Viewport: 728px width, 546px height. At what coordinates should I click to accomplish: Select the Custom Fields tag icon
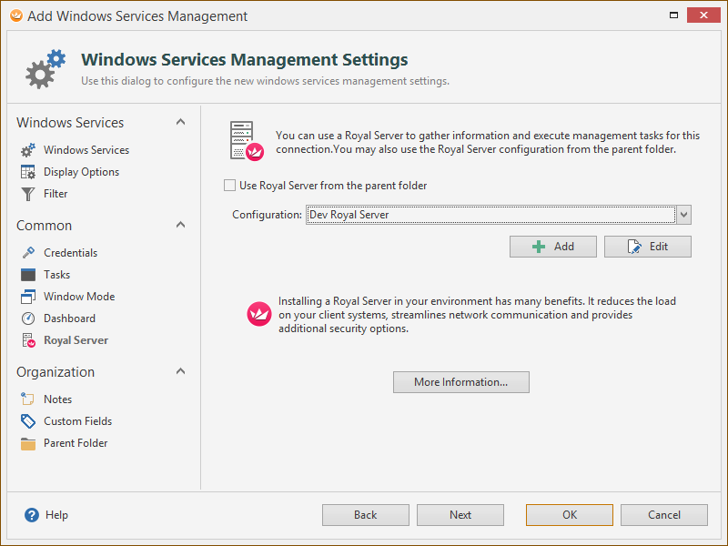click(x=28, y=421)
